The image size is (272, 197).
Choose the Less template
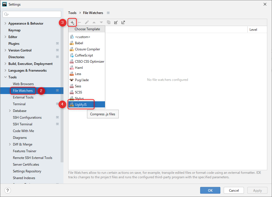(87, 74)
